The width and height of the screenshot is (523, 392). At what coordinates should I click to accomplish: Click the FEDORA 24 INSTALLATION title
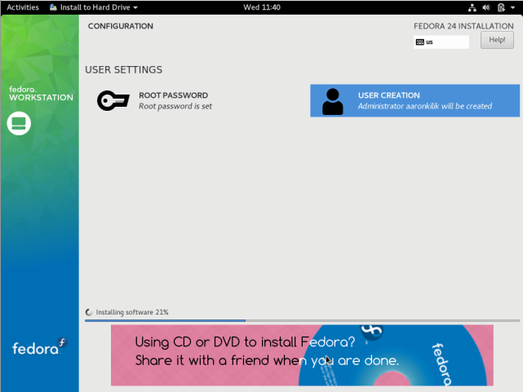(x=463, y=26)
